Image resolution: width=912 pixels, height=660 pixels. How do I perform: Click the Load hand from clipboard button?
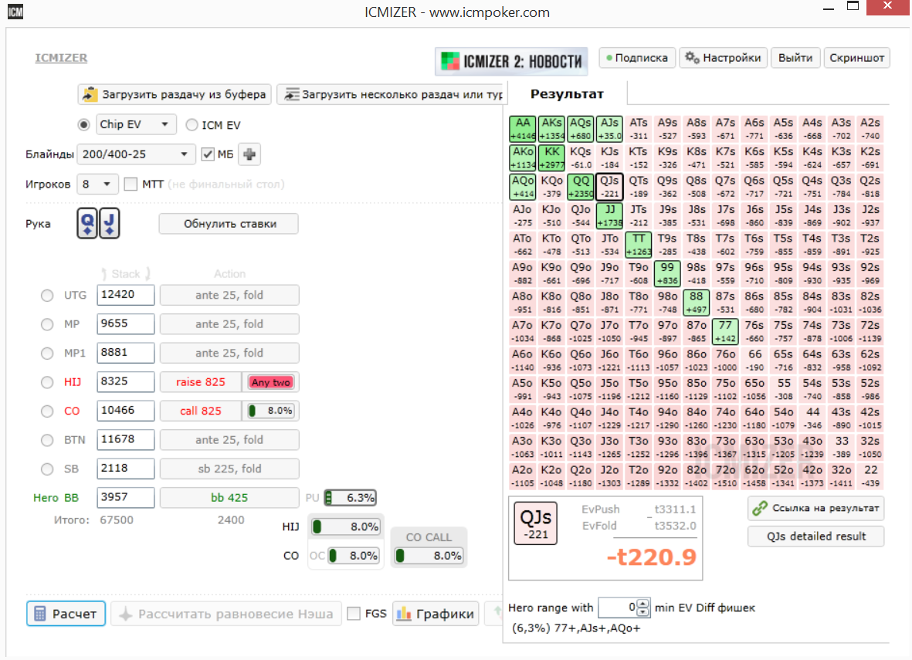pos(175,94)
